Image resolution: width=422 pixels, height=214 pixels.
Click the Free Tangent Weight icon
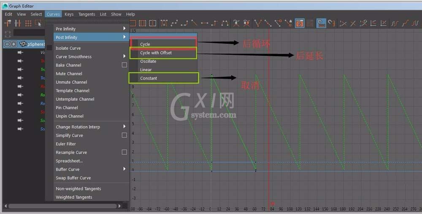(x=278, y=23)
